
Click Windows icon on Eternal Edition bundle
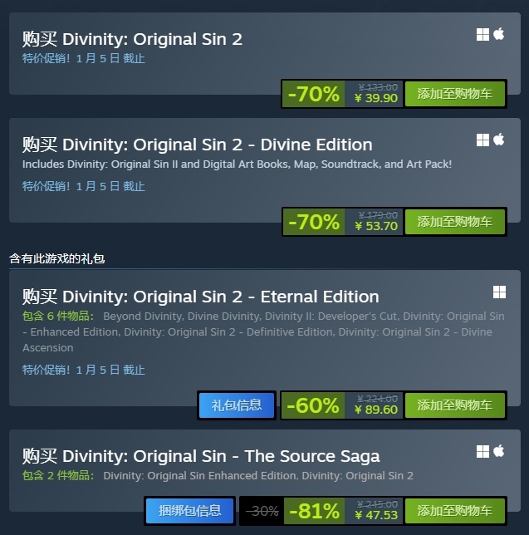(x=499, y=292)
